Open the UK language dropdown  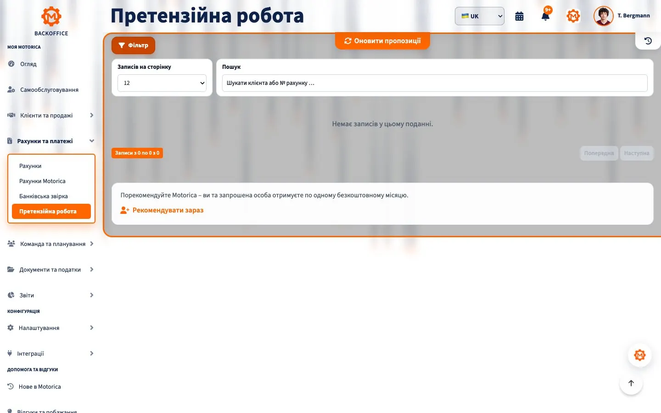[480, 16]
